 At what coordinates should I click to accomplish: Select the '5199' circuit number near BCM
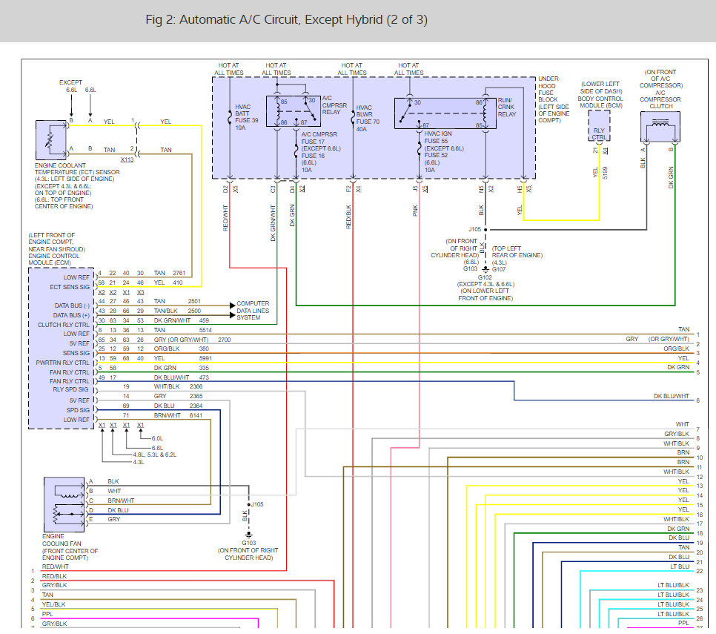(x=605, y=173)
